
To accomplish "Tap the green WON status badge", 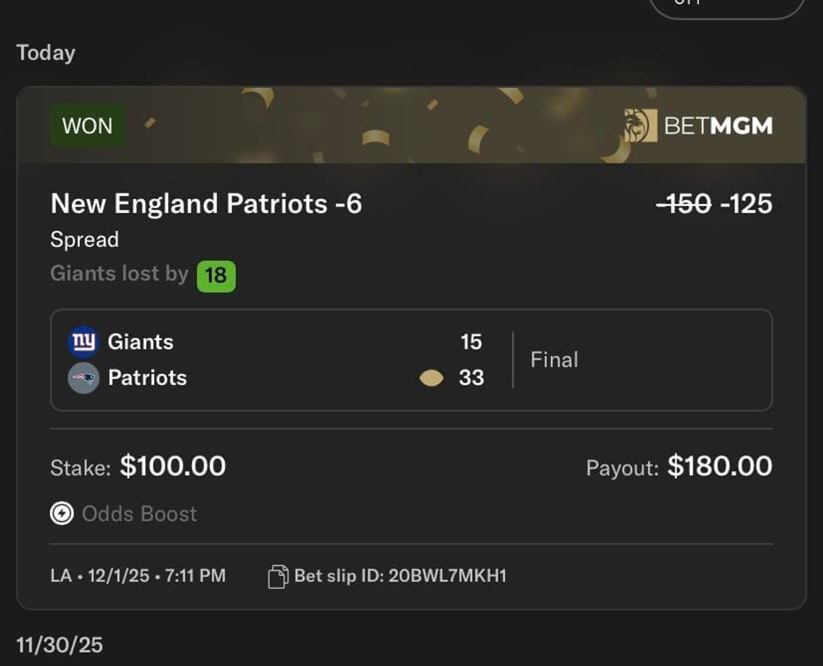I will click(87, 126).
